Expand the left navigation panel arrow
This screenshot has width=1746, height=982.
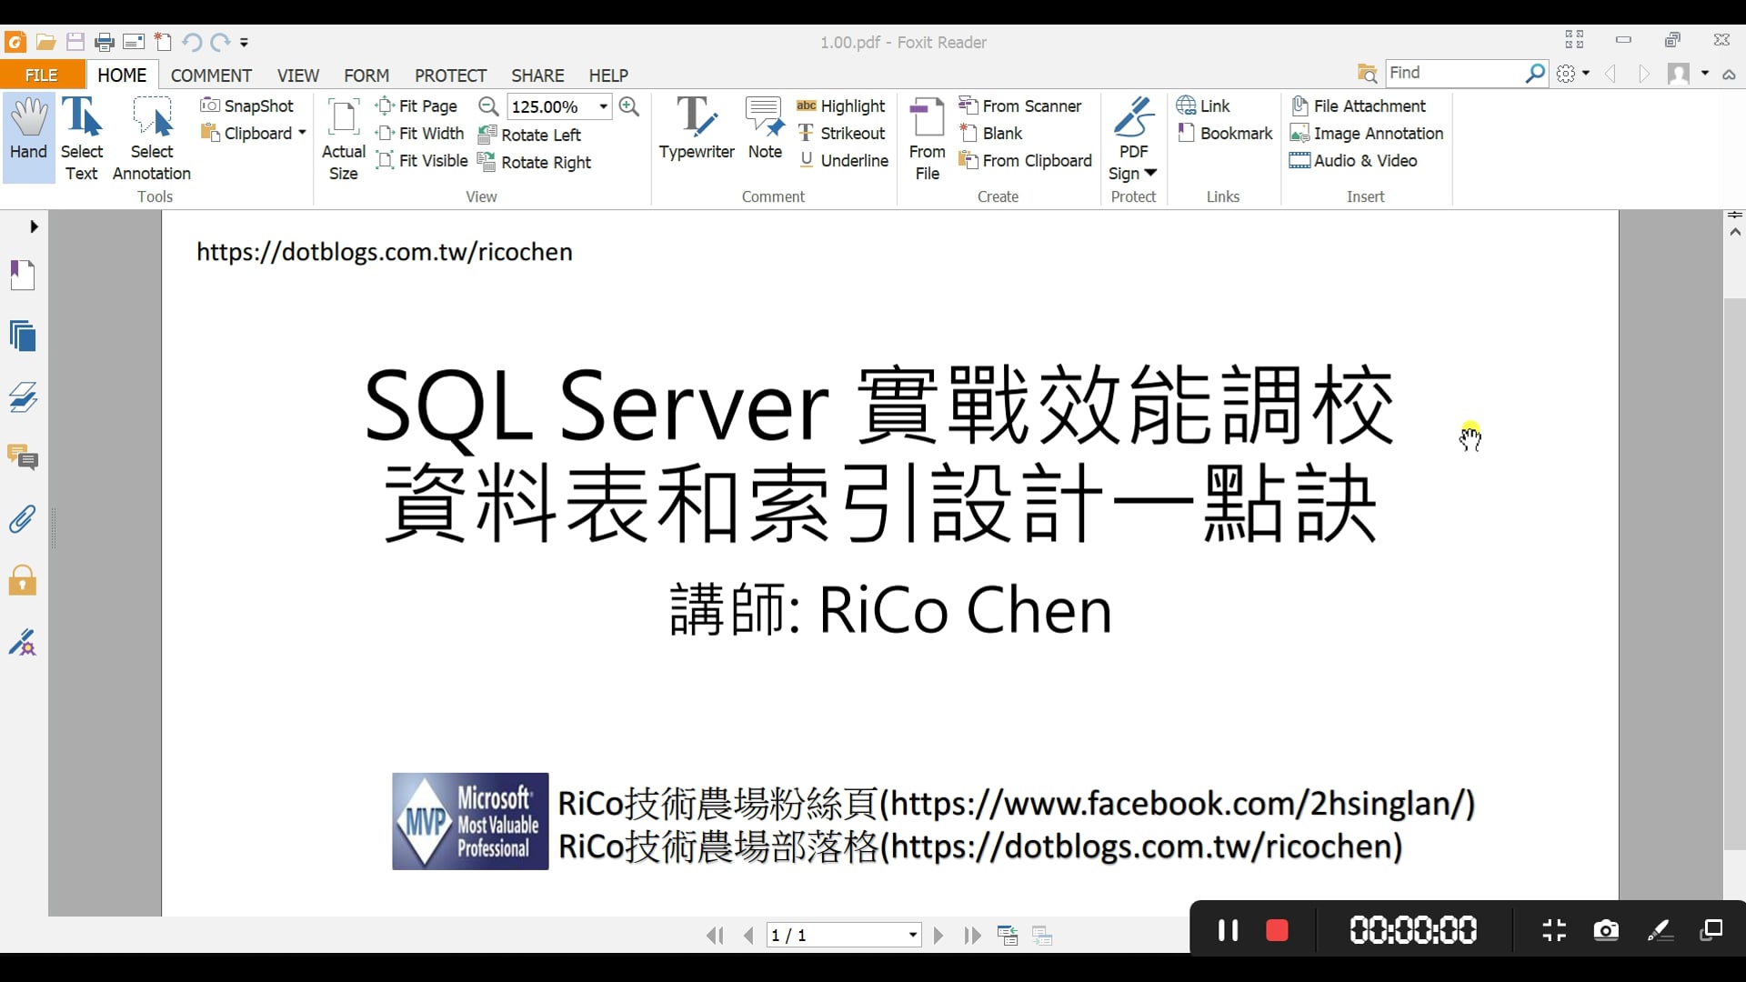click(34, 226)
